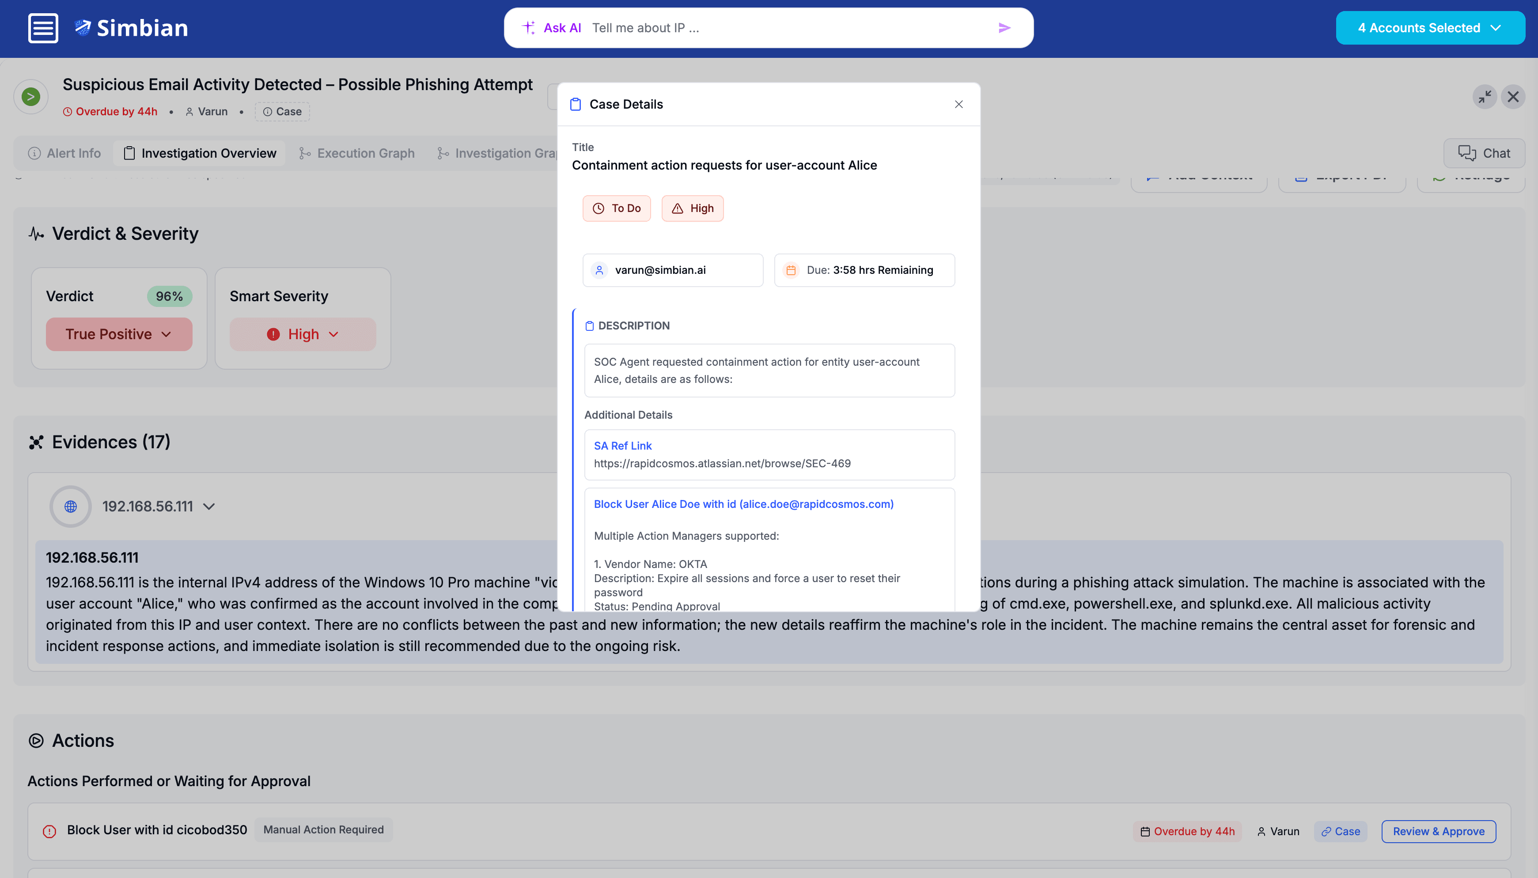Open the 4 Accounts Selected dropdown
The width and height of the screenshot is (1538, 878).
coord(1429,28)
